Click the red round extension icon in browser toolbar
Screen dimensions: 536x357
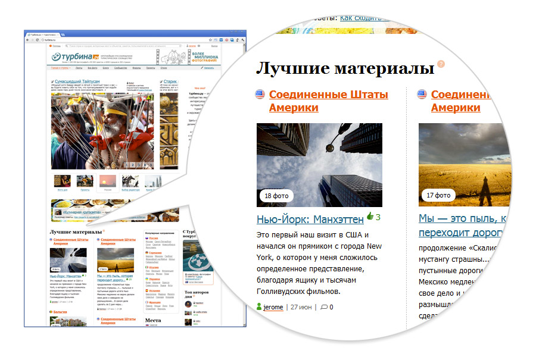[x=226, y=40]
